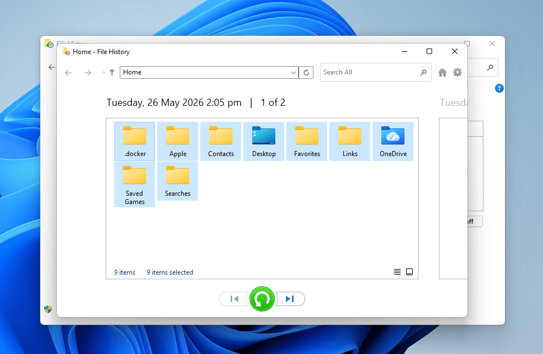Click back arrow in background Control Panel window

point(52,67)
